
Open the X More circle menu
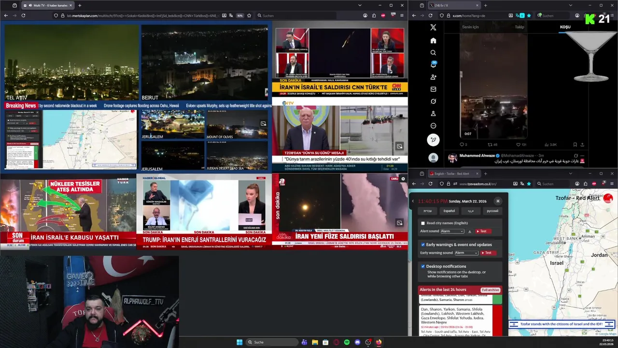point(433,126)
